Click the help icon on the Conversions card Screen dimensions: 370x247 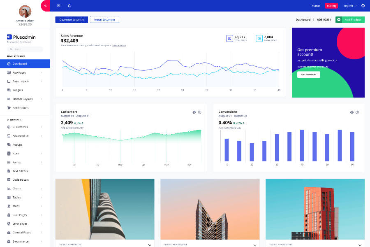coord(357,112)
